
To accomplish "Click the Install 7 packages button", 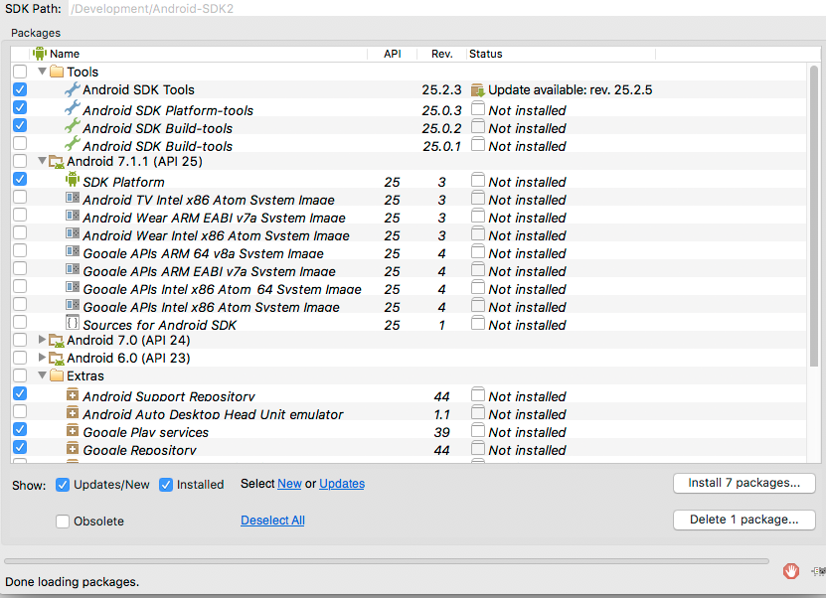I will pos(743,483).
